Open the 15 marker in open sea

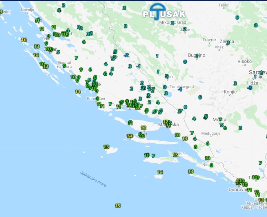117,206
